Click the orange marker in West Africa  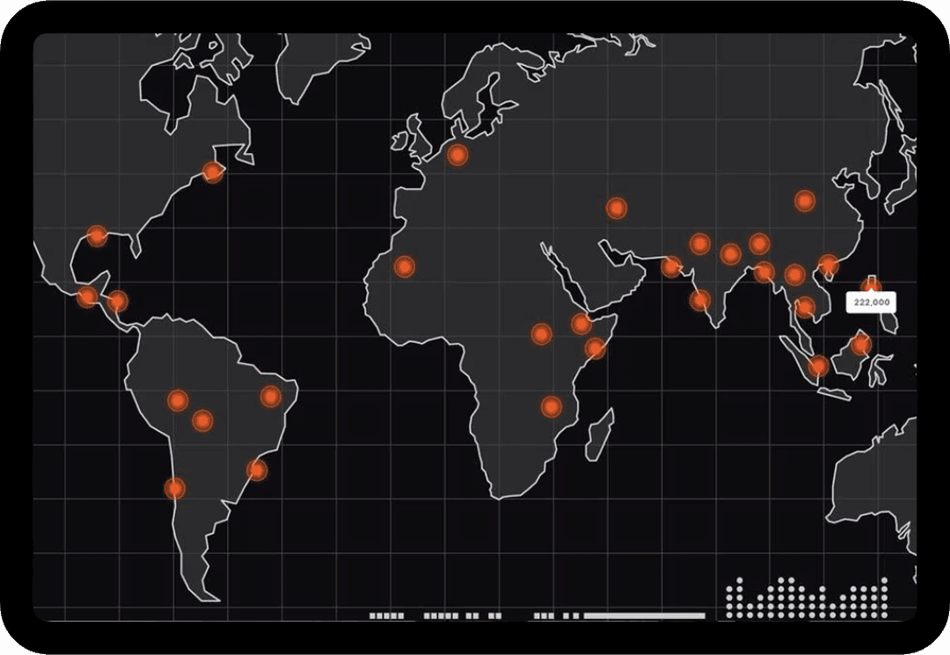(x=404, y=266)
